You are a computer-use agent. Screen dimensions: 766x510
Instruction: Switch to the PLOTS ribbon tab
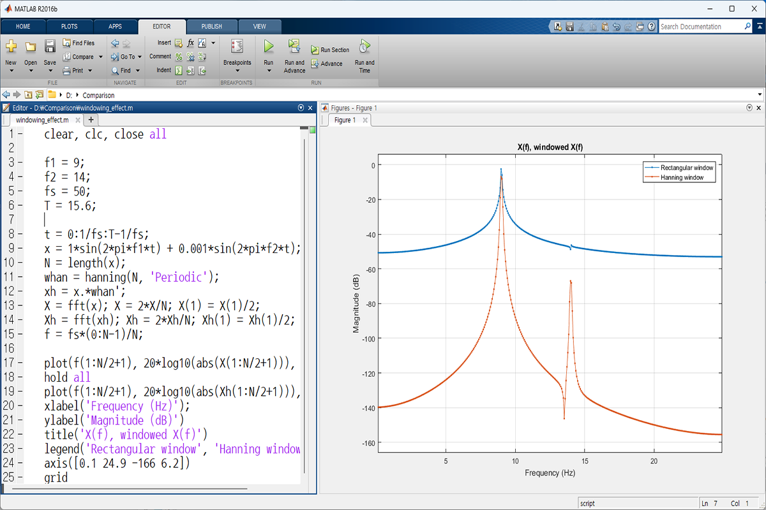(x=69, y=27)
